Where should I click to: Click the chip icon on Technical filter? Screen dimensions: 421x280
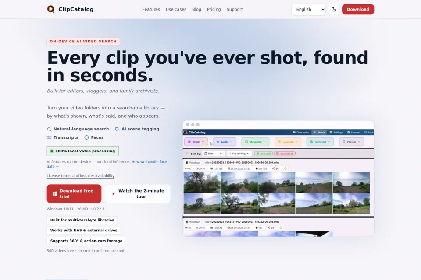[311, 142]
